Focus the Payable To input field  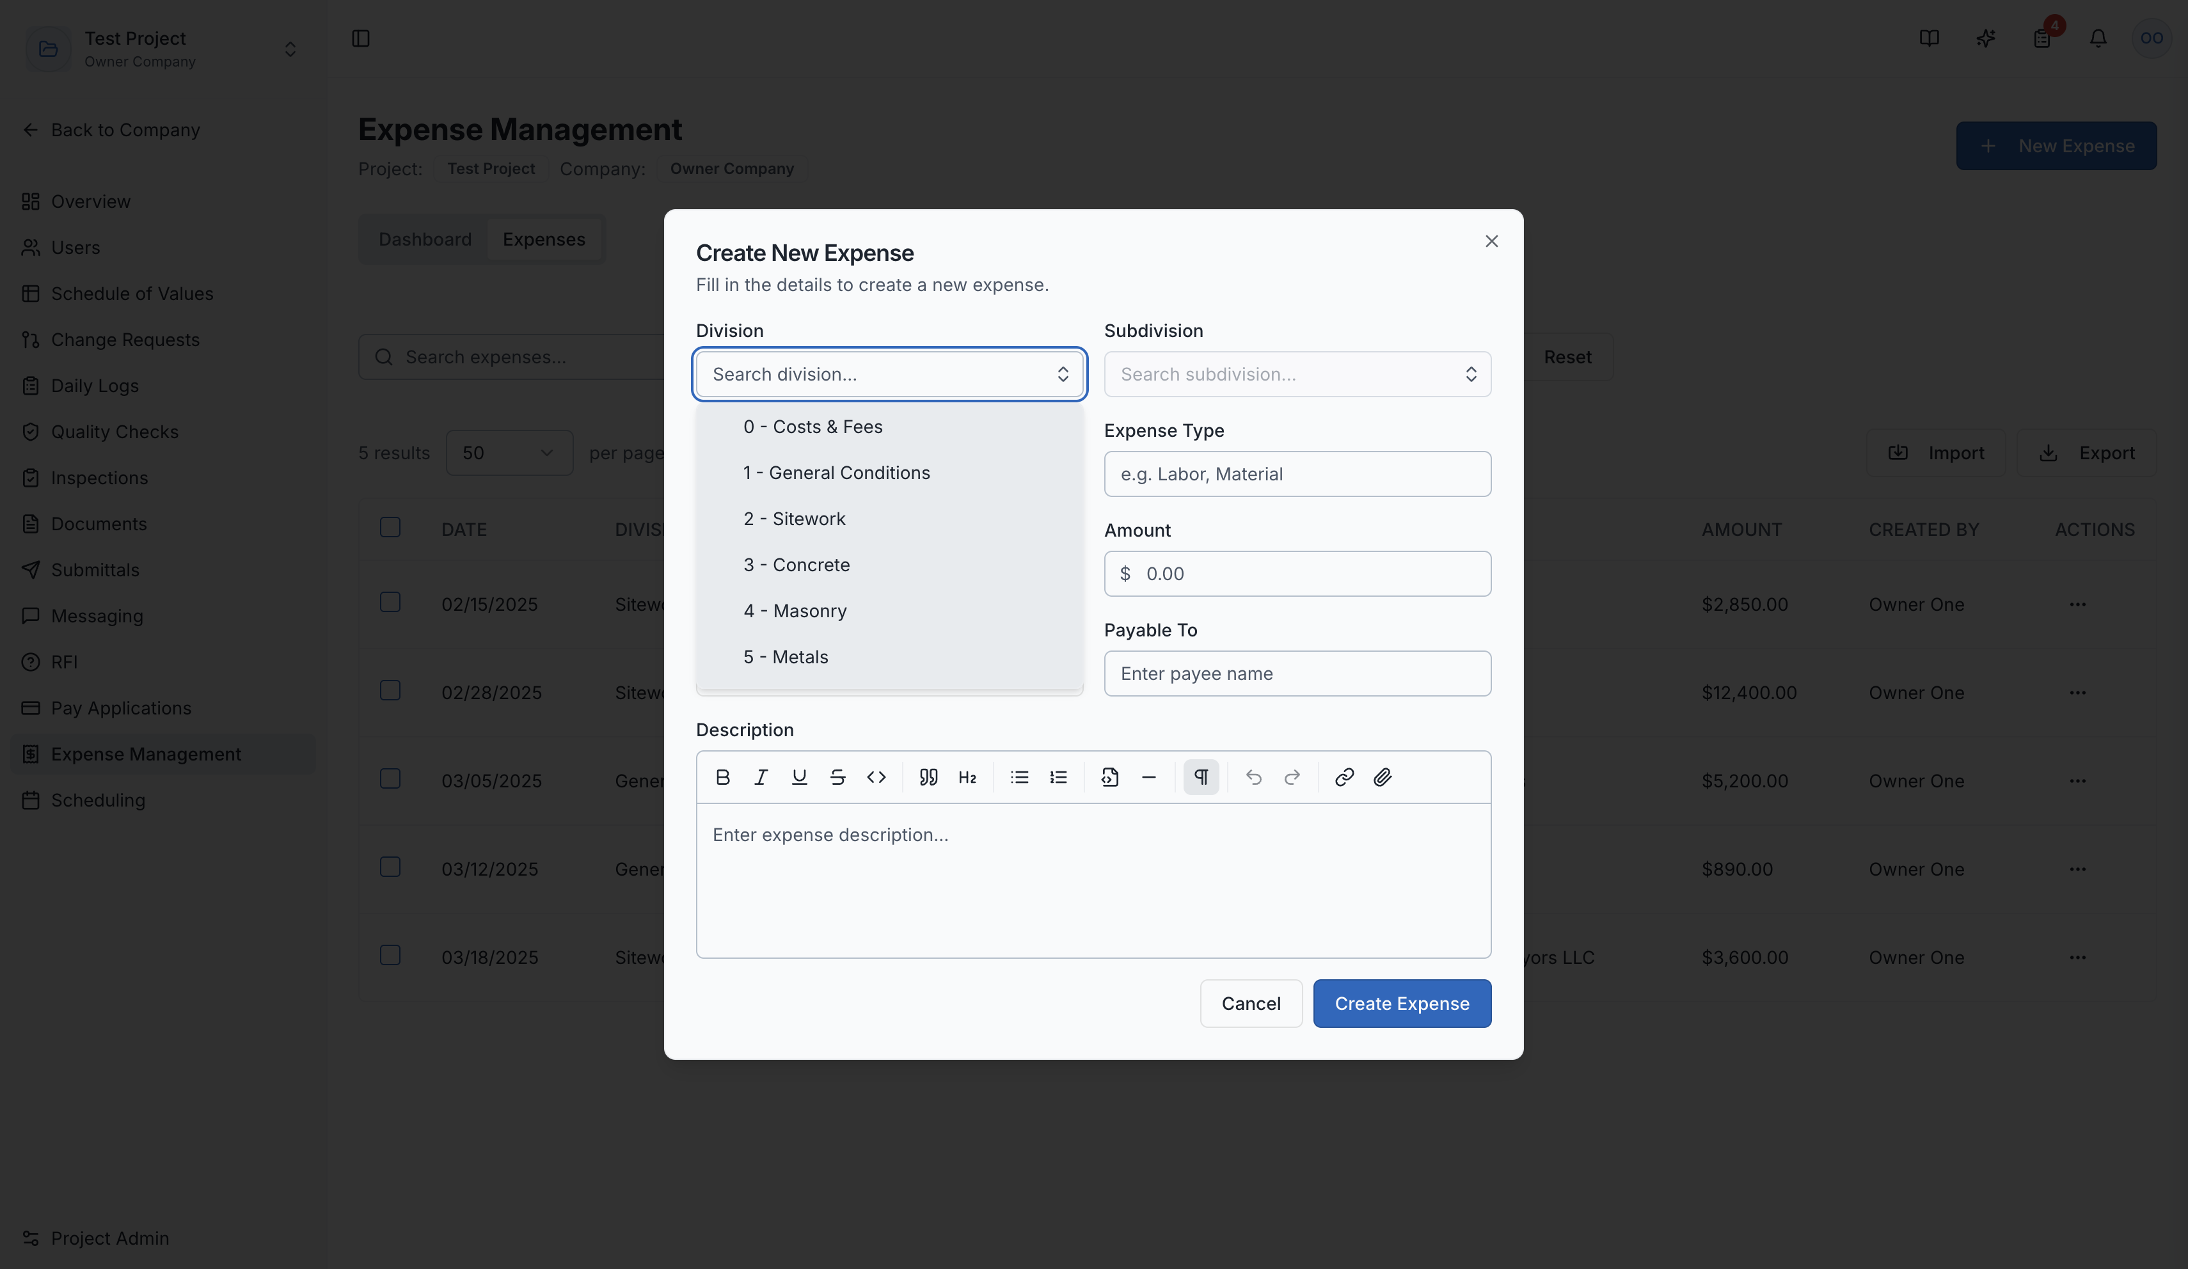[x=1297, y=674]
